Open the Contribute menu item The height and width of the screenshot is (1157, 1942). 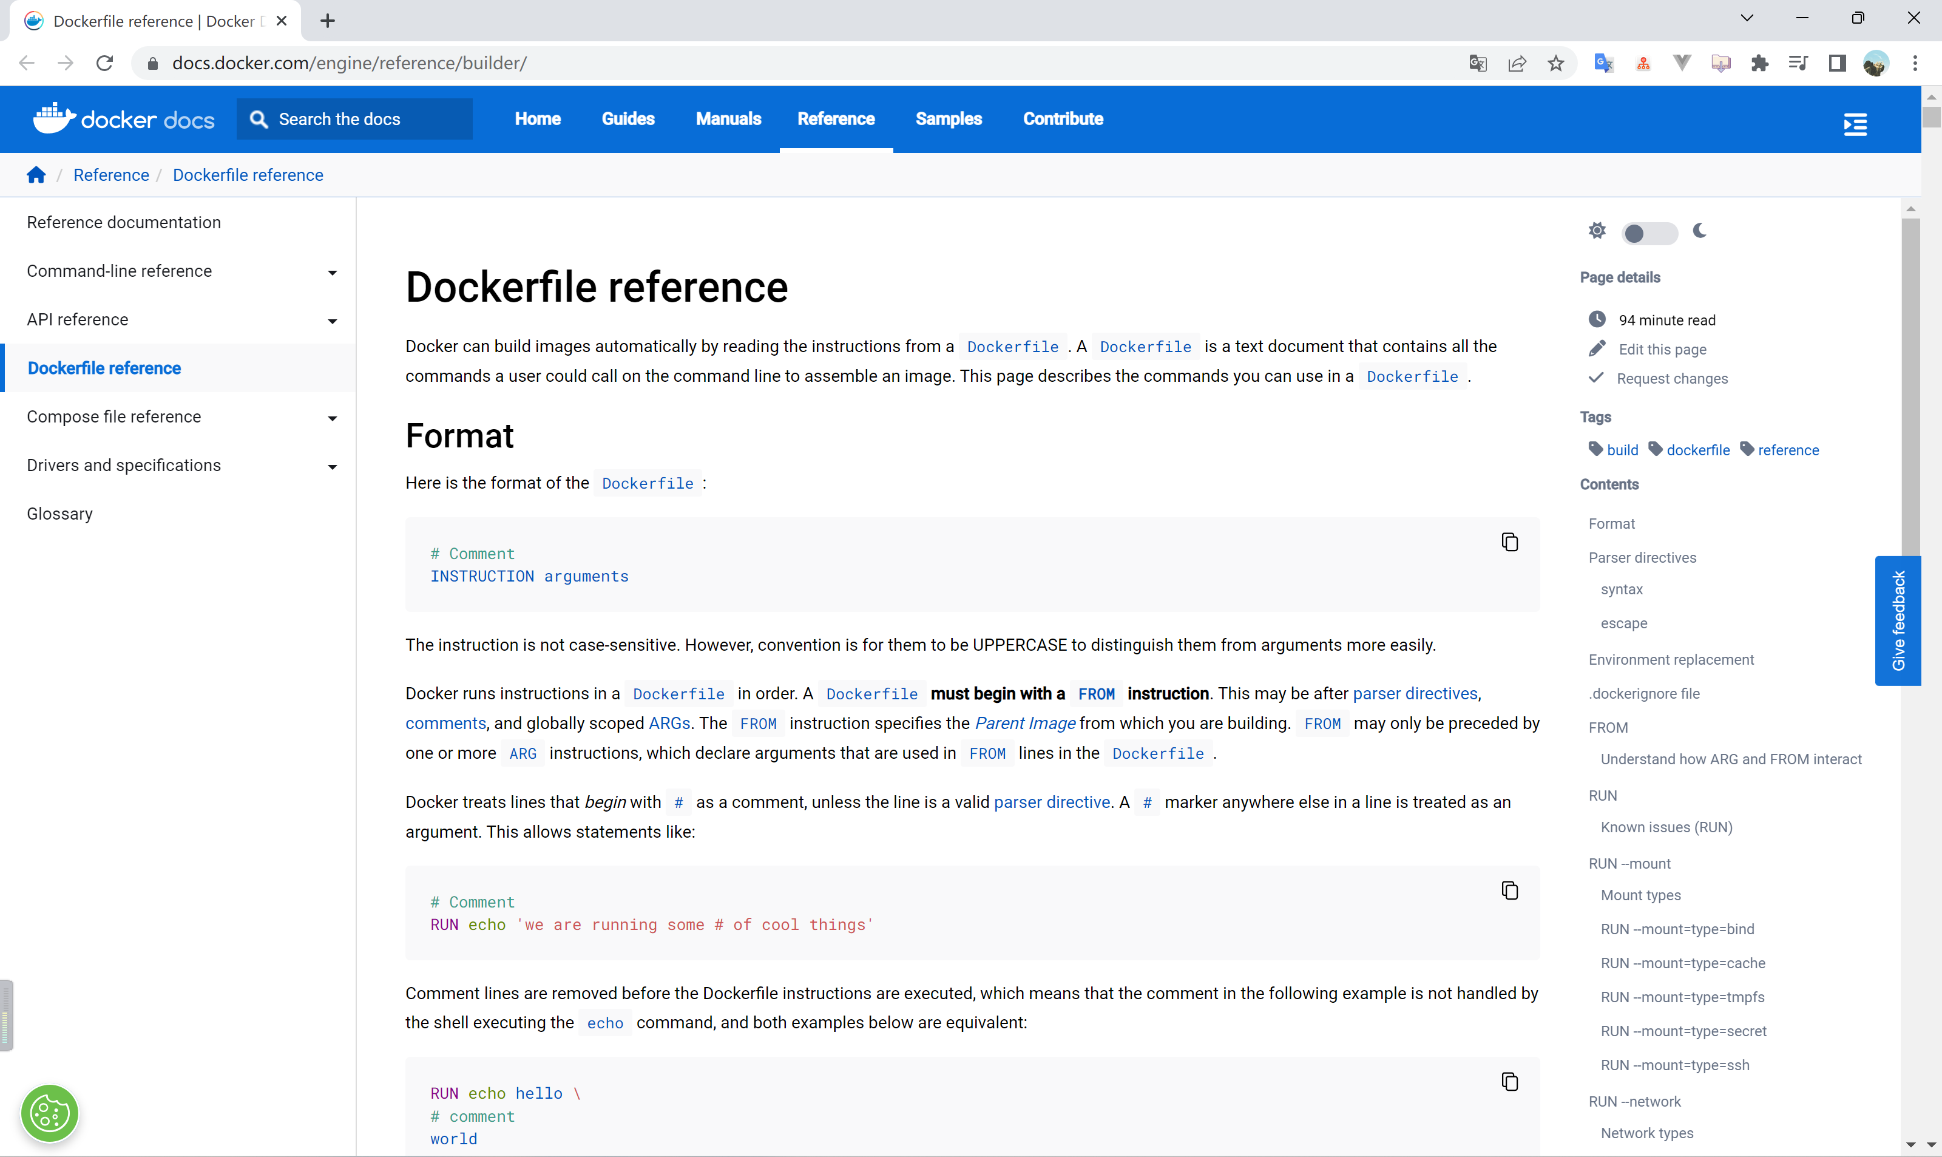pyautogui.click(x=1062, y=118)
